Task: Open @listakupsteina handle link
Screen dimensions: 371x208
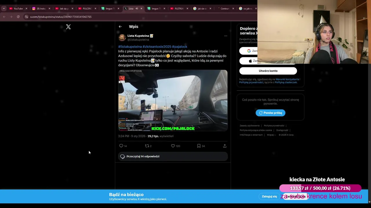Action: click(x=138, y=40)
